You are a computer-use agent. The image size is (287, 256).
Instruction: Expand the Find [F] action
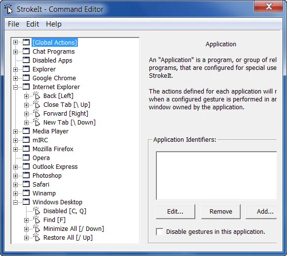pos(26,220)
